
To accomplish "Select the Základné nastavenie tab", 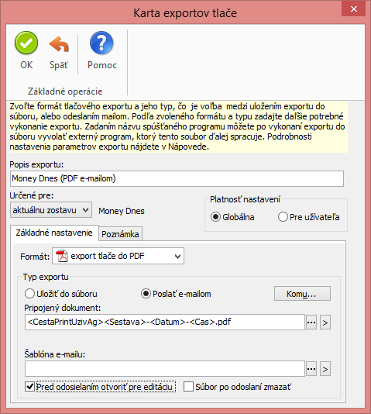I will [x=54, y=233].
